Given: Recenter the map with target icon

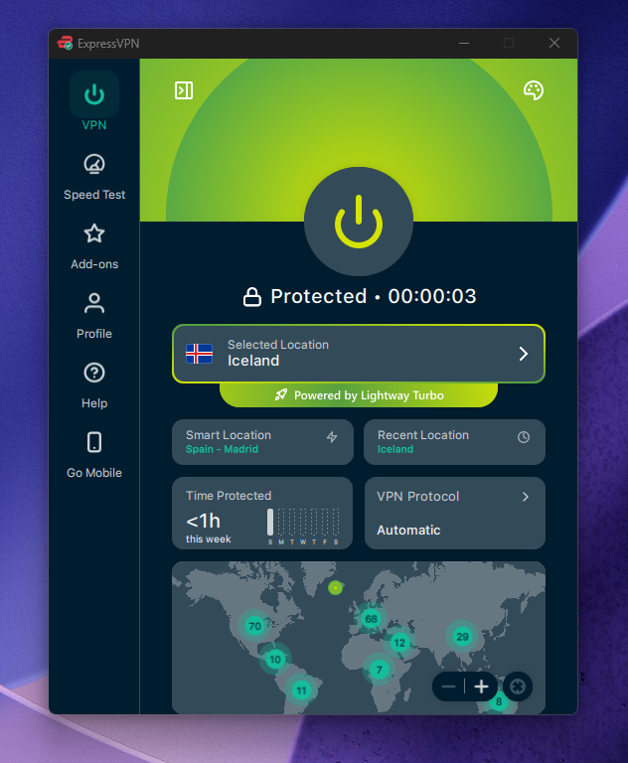Looking at the screenshot, I should pos(518,687).
